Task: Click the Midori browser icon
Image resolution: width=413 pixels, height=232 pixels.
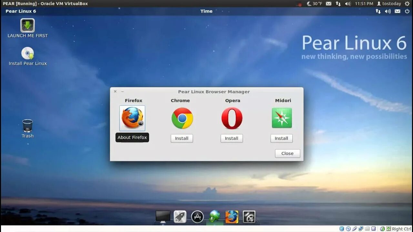Action: click(281, 118)
